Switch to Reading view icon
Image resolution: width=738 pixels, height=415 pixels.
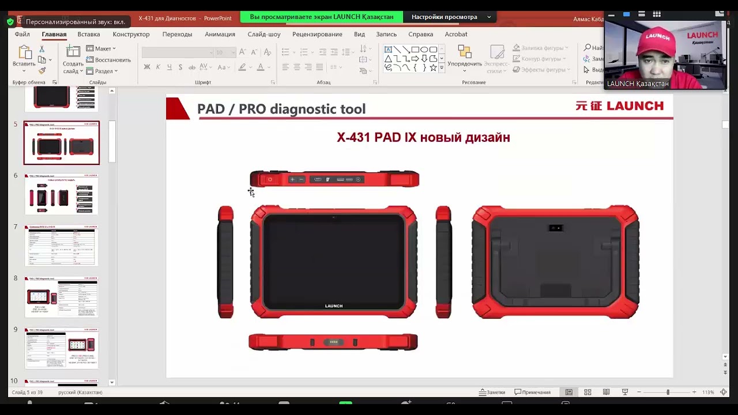606,392
